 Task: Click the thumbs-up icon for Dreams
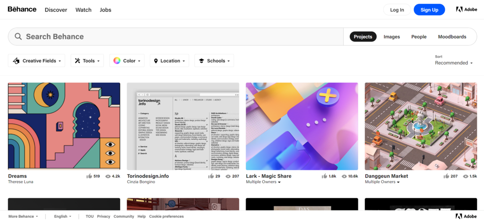pyautogui.click(x=89, y=176)
